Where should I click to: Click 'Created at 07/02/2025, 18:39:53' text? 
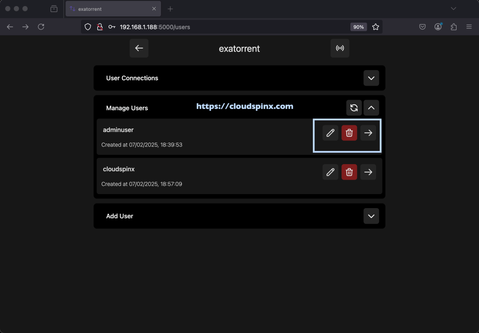pos(142,145)
